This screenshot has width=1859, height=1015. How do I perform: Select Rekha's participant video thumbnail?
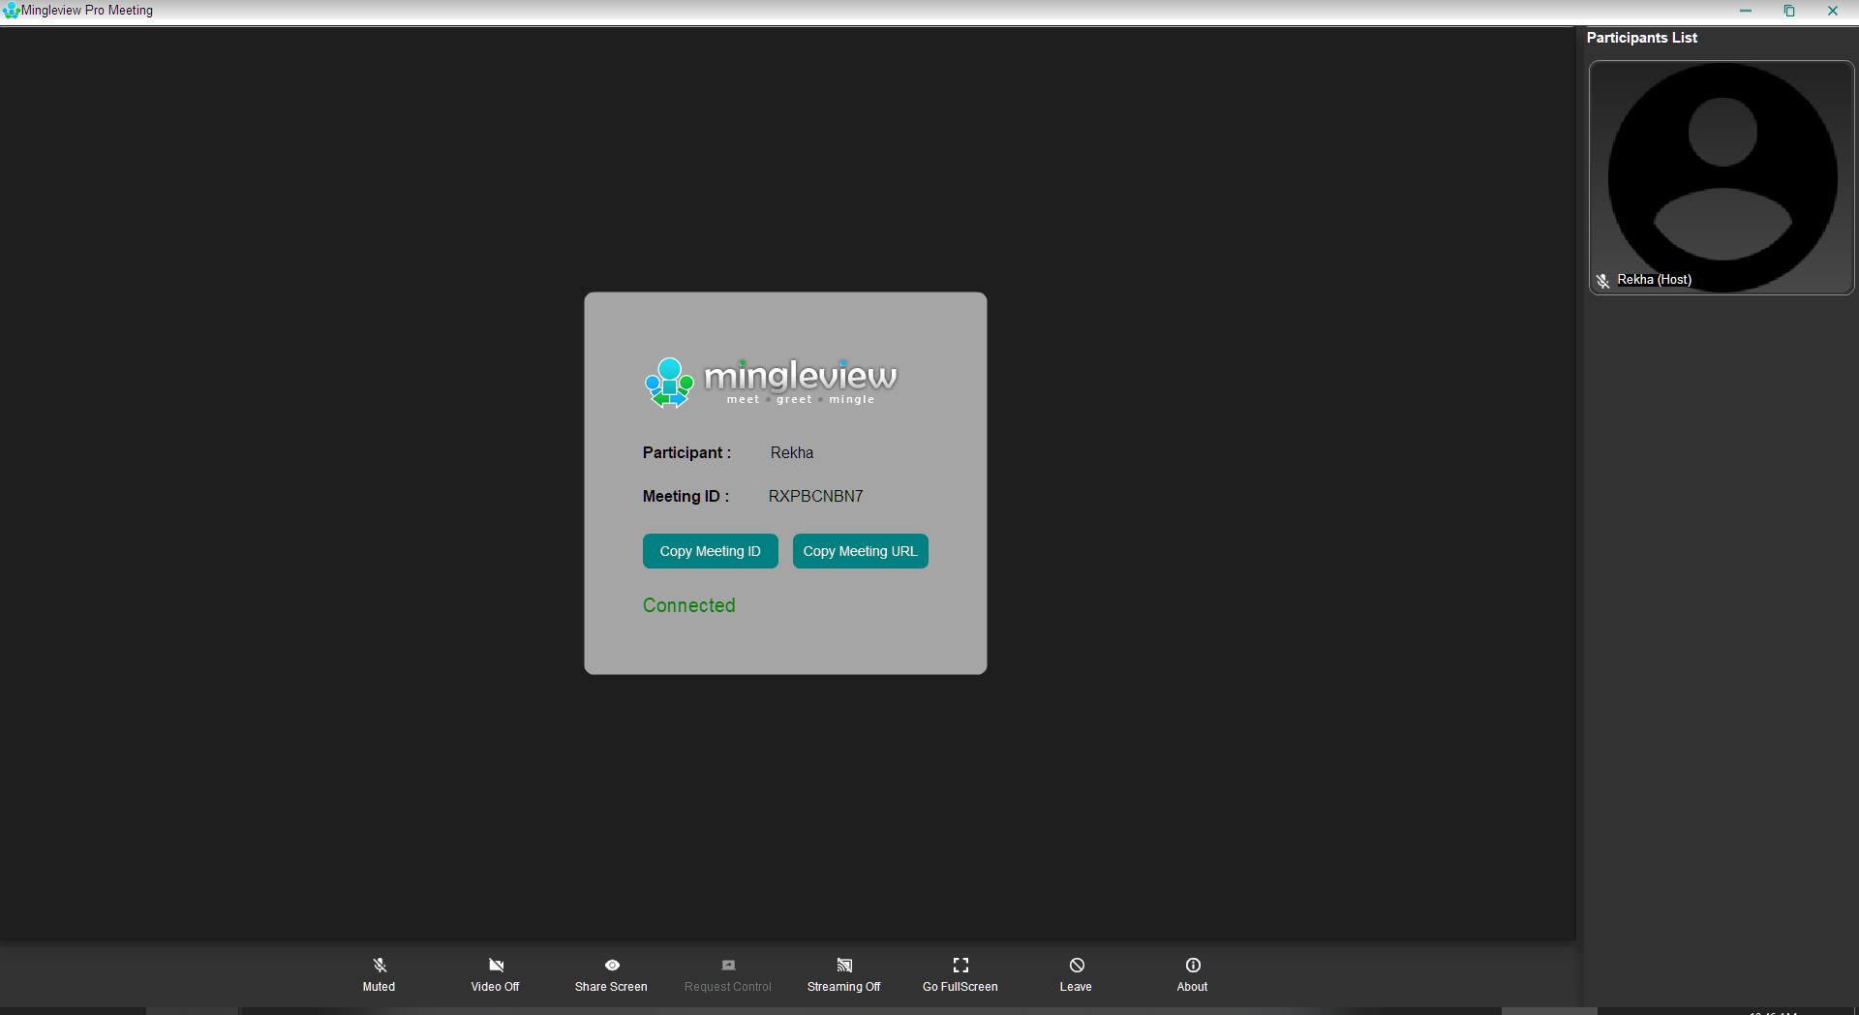click(1721, 177)
